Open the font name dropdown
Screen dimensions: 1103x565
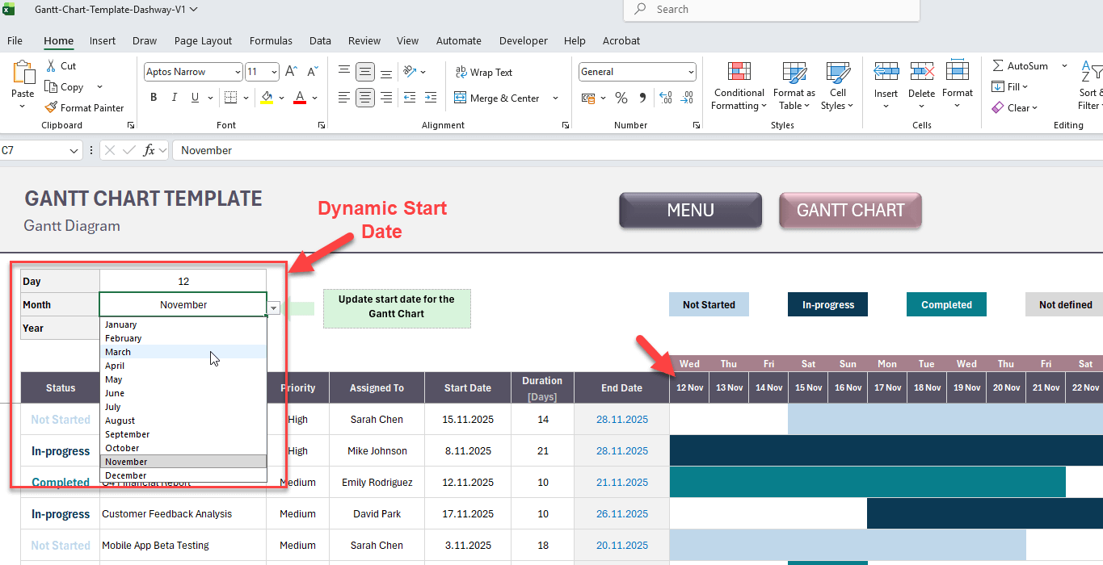(237, 72)
